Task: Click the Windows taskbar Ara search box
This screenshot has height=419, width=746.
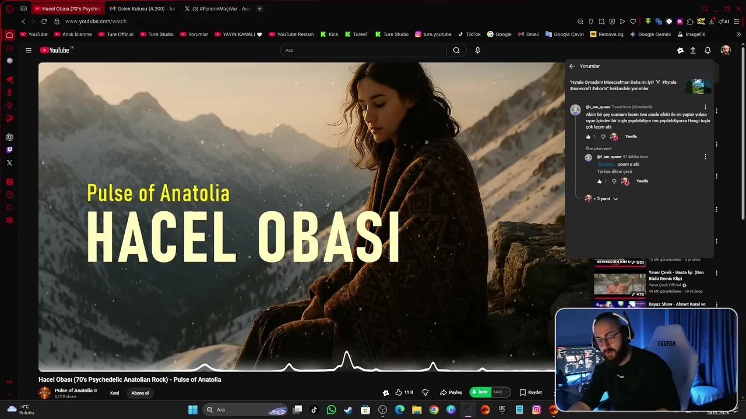Action: tap(245, 410)
